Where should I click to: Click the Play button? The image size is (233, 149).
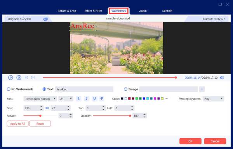10,78
